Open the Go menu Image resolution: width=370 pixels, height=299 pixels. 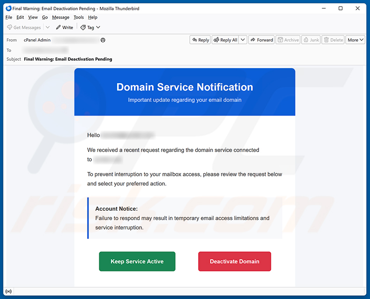tap(45, 17)
